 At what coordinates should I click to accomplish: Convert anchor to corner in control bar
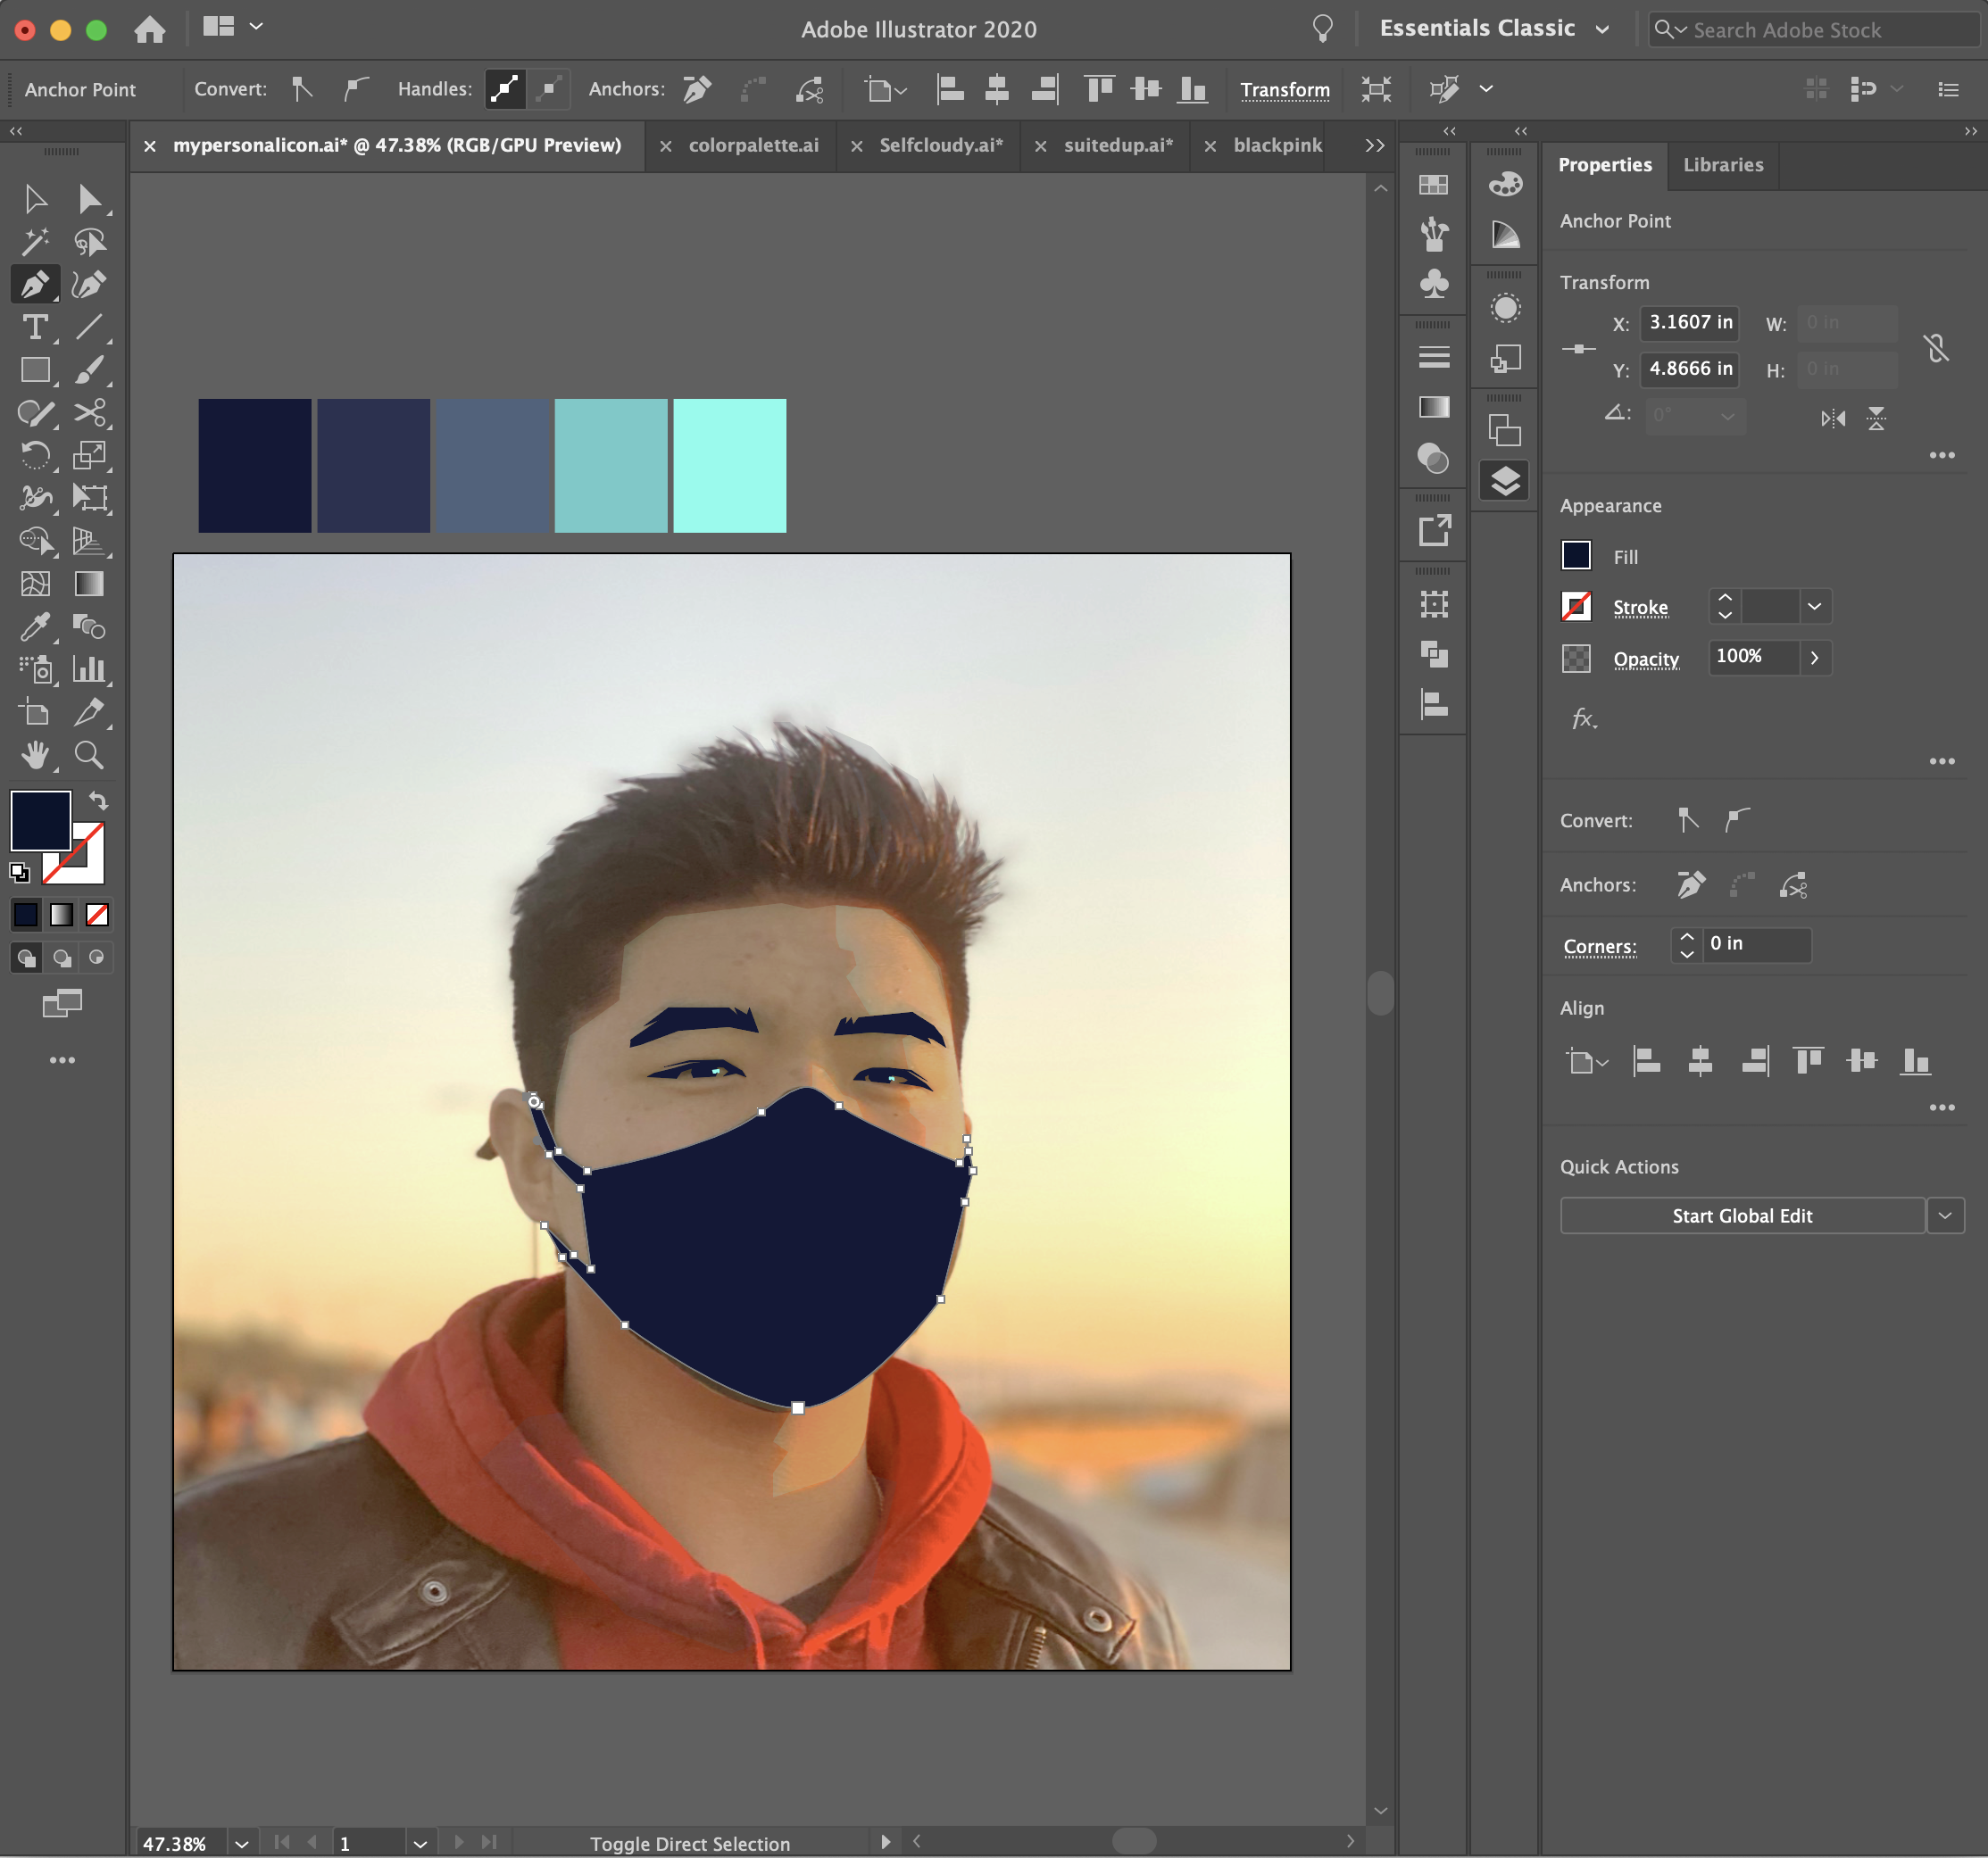[x=301, y=89]
